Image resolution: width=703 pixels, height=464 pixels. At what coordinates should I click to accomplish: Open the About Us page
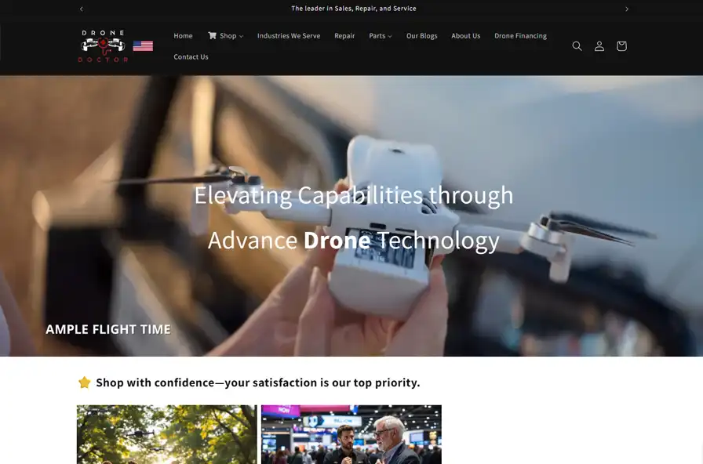466,36
